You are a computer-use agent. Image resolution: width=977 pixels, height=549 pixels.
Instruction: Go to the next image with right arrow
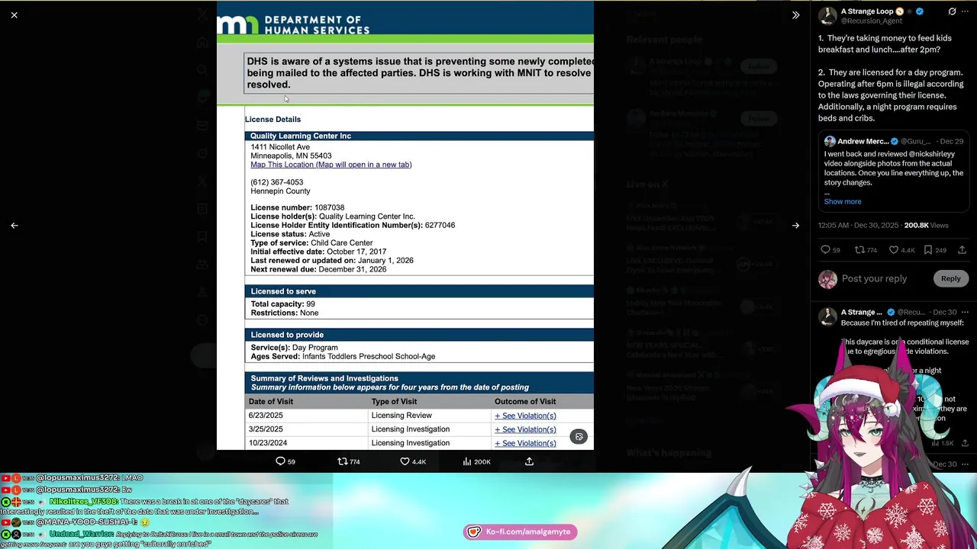pyautogui.click(x=795, y=226)
